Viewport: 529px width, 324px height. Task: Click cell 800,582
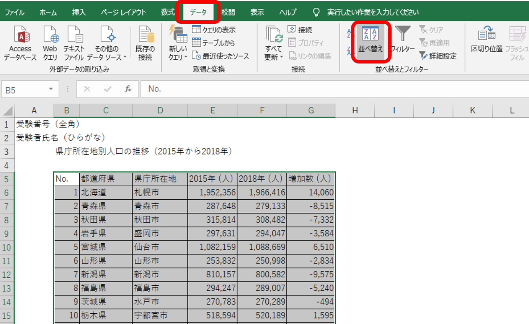click(x=262, y=274)
